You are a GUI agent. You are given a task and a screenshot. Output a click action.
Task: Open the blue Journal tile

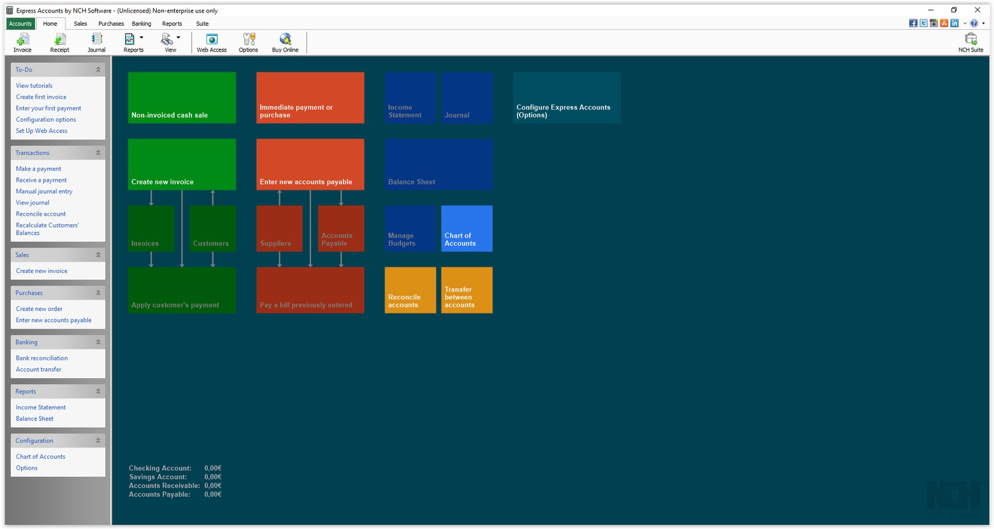pyautogui.click(x=467, y=98)
